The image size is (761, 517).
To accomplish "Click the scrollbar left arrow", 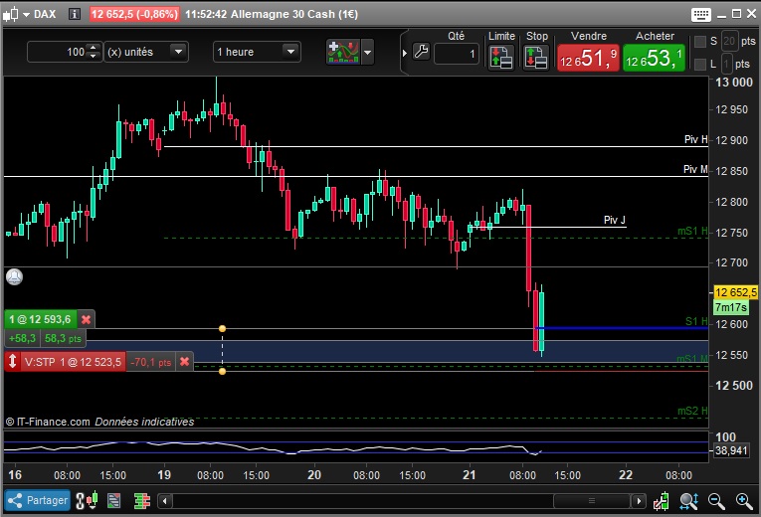I will (x=165, y=500).
